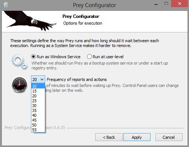Apply the execution settings
The image size is (189, 147).
[x=137, y=137]
